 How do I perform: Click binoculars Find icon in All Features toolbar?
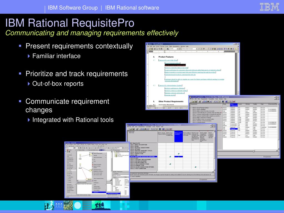[x=208, y=102]
